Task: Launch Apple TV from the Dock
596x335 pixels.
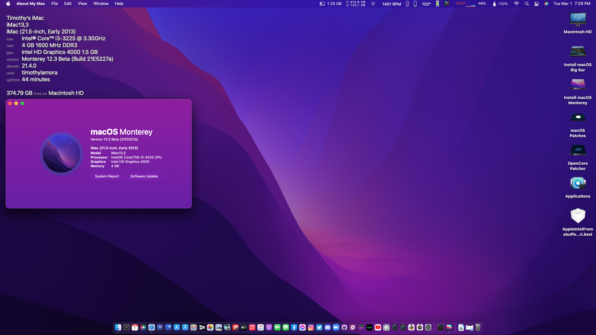Action: tap(244, 327)
